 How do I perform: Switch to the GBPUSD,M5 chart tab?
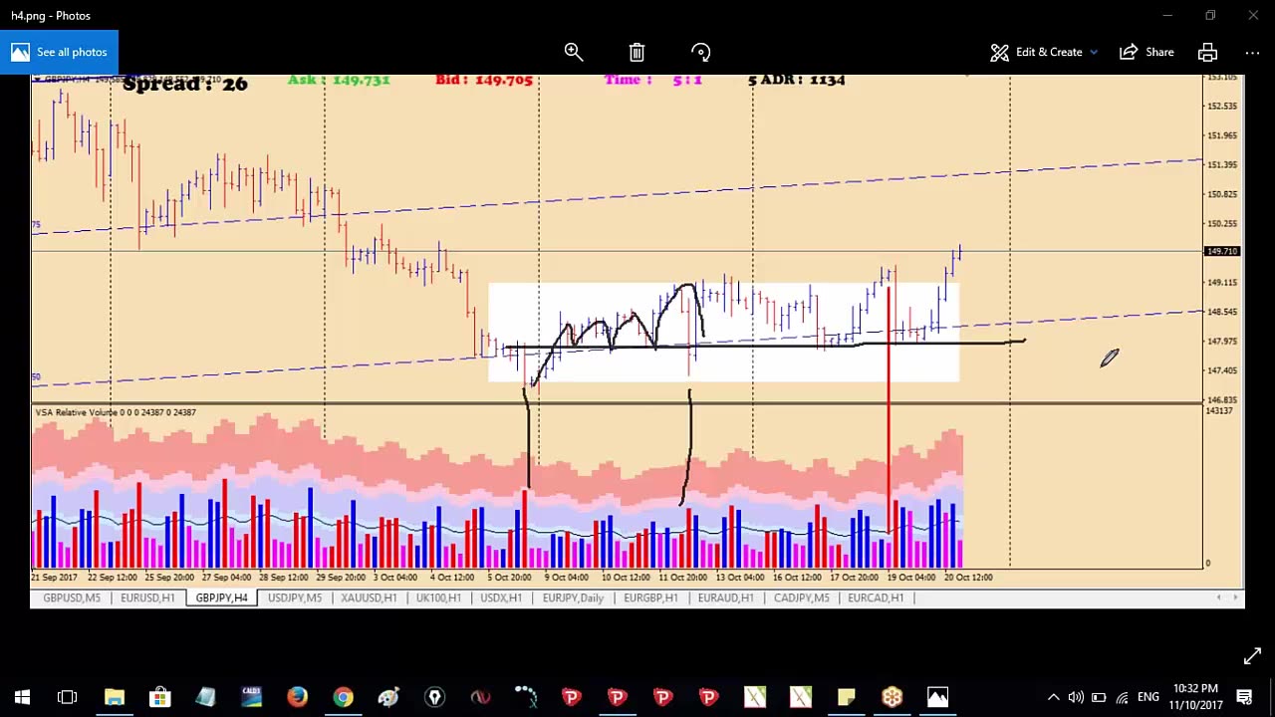pyautogui.click(x=72, y=597)
